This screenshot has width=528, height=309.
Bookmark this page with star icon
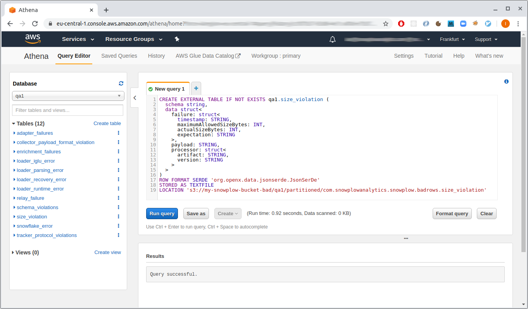[386, 24]
